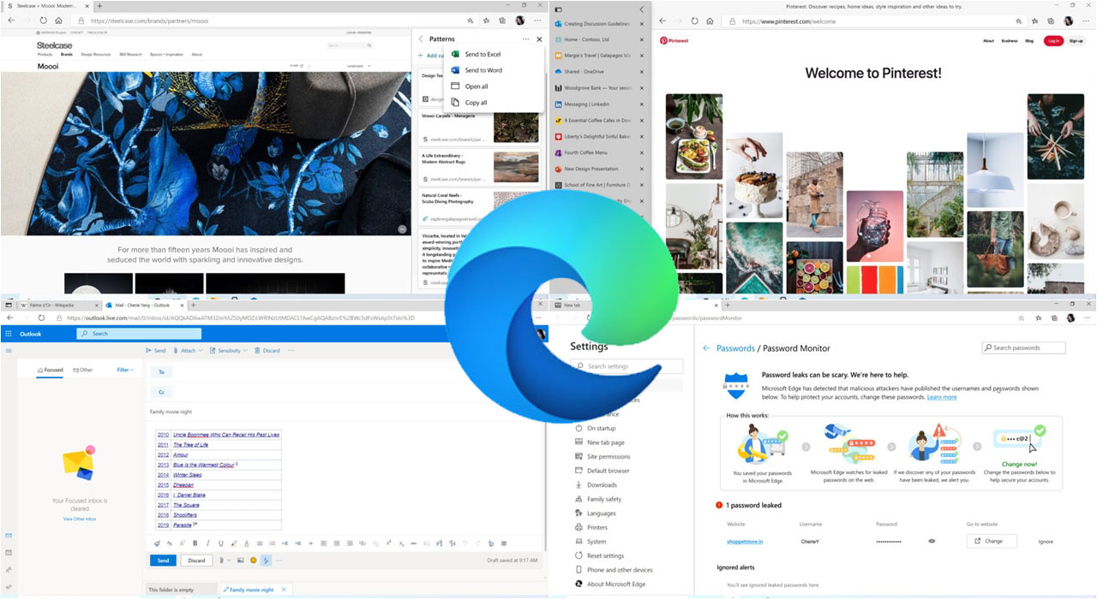Open Collections in the Password Monitor window

coord(1054,317)
